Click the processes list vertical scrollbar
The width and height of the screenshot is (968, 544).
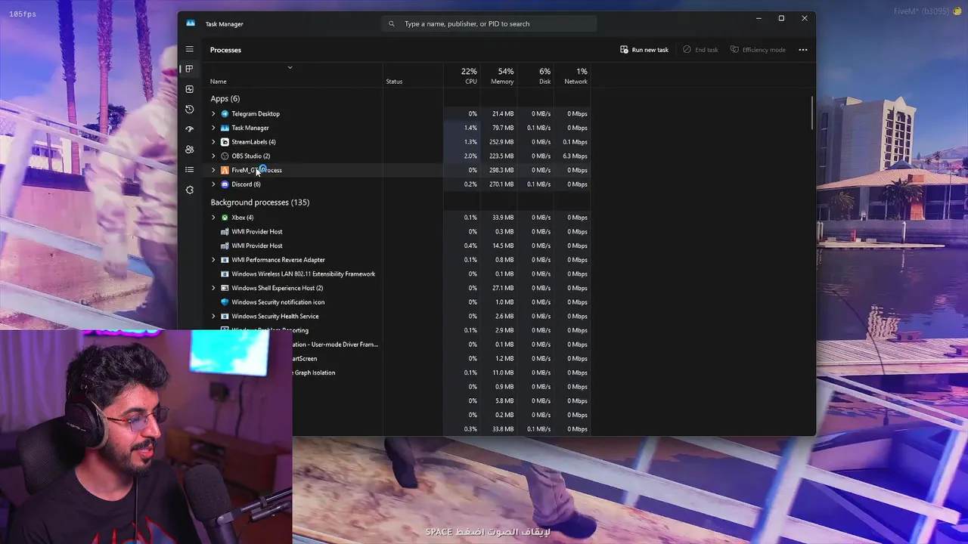tap(813, 113)
